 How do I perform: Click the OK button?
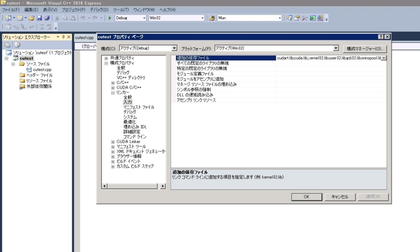307,196
